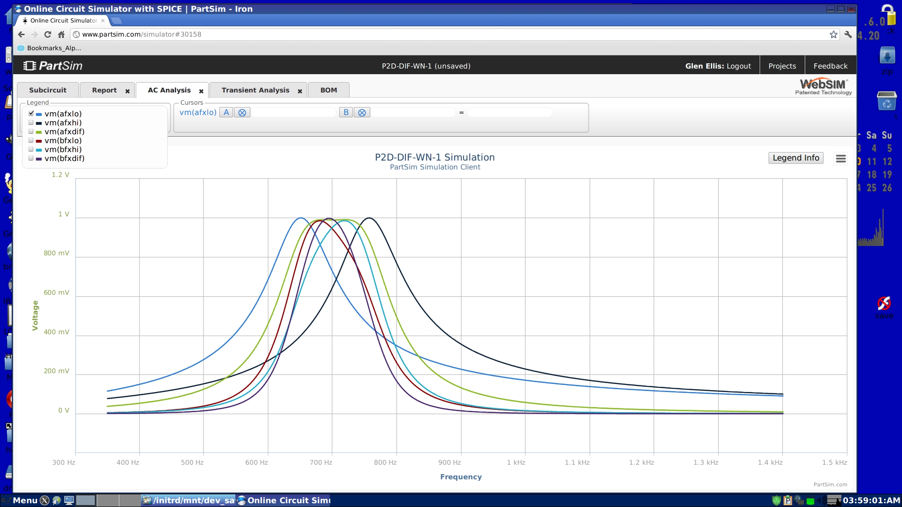Click the vm(bfxlo) red color swatch
Screen dimensions: 902x507
(39, 141)
